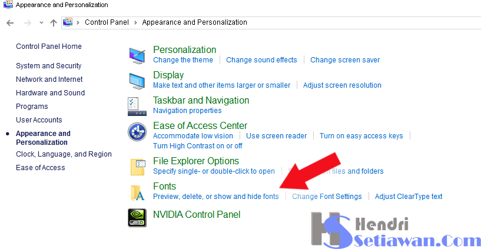Click Turn High Contrast on or off
Viewport: 481px width, 249px height.
(x=197, y=146)
